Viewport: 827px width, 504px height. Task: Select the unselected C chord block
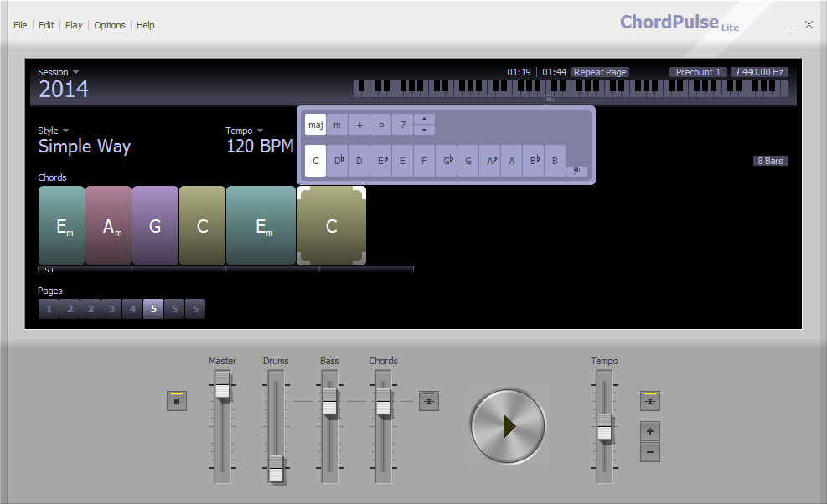tap(202, 226)
